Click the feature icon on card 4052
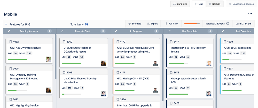Screen dimensions: 258x108 [11, 42]
